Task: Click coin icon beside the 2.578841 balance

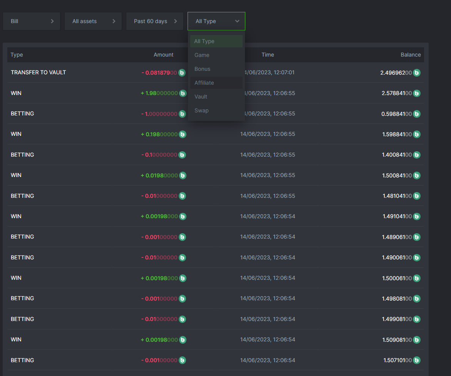Action: click(416, 93)
